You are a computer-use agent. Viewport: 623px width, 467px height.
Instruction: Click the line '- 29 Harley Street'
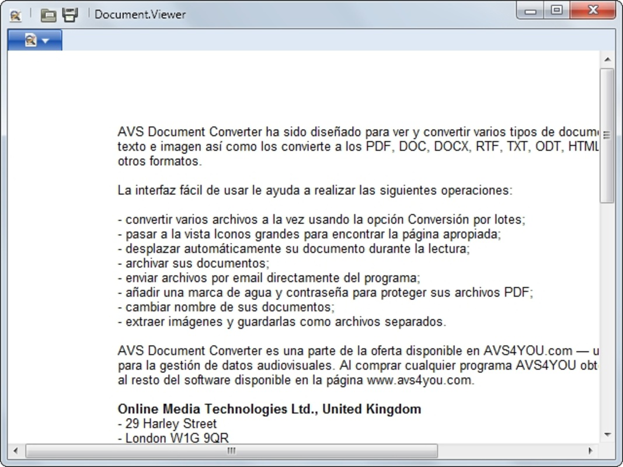coord(167,424)
